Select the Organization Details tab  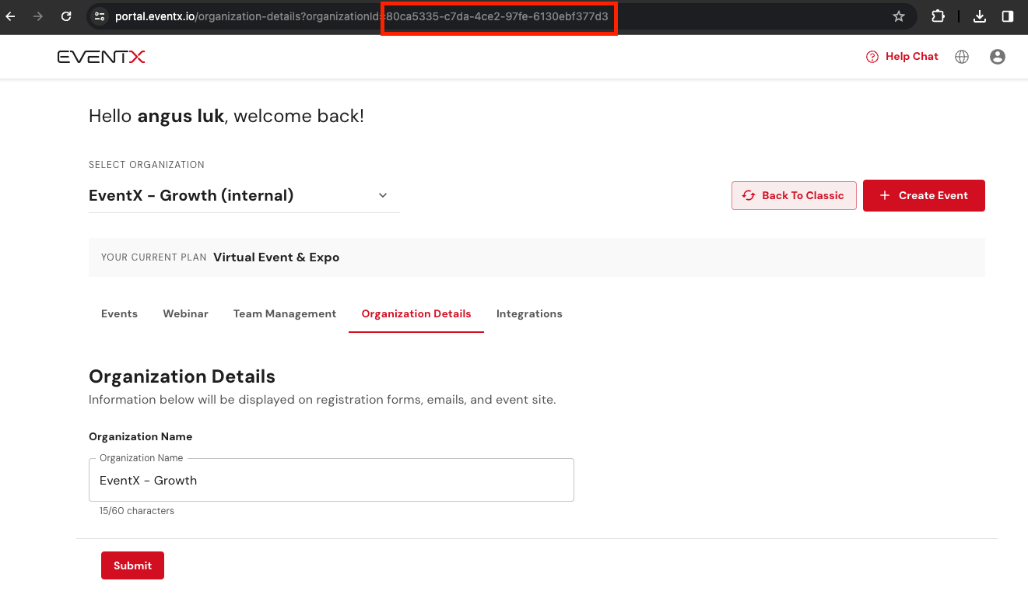click(416, 313)
